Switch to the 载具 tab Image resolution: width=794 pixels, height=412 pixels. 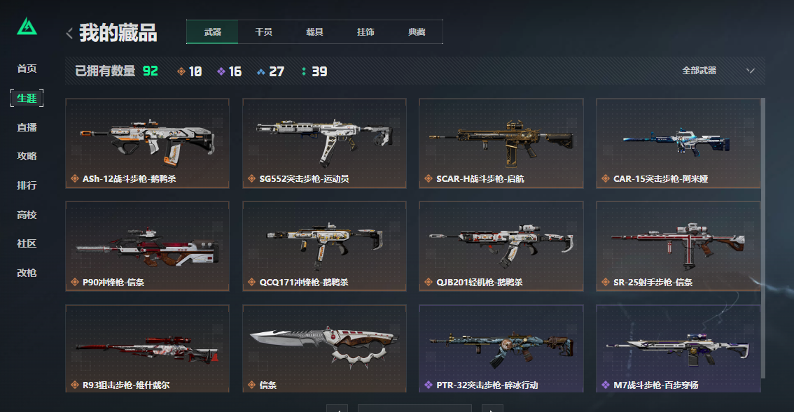tap(314, 32)
